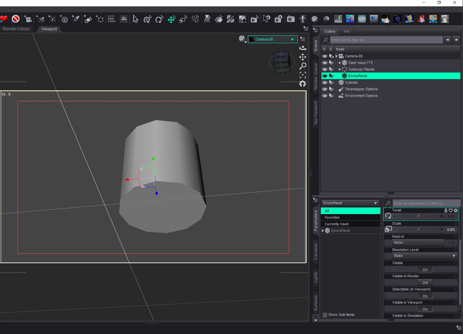Image resolution: width=463 pixels, height=334 pixels.
Task: Expand EnviroPanel group in Parameters list
Action: coord(323,230)
